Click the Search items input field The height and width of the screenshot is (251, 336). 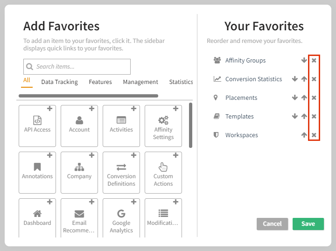tap(77, 67)
